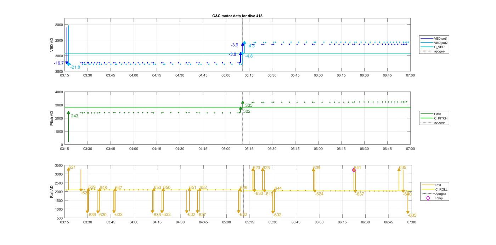The image size is (496, 245).
Task: Click the "VBD AD" y-axis label
Action: [x=52, y=45]
